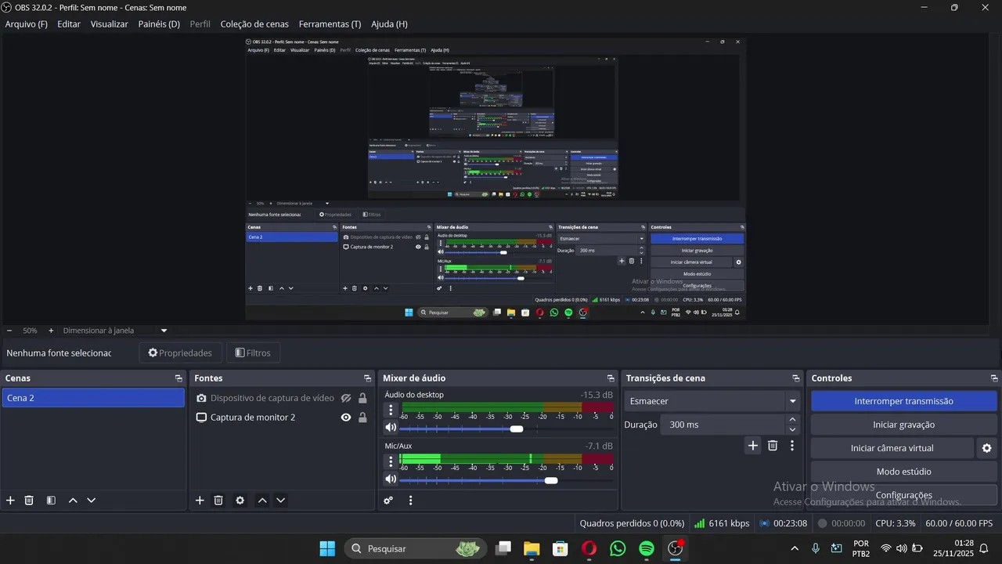The height and width of the screenshot is (564, 1002).
Task: Mute Áudio do desktop speaker icon
Action: point(391,428)
